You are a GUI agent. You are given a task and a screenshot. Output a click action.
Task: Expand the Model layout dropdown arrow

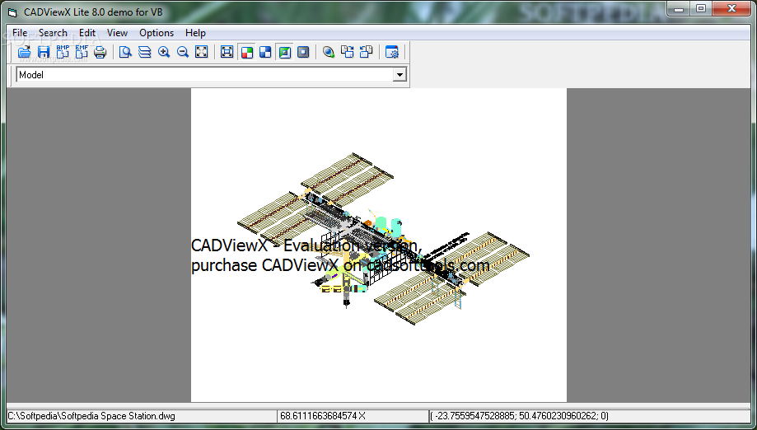[400, 75]
